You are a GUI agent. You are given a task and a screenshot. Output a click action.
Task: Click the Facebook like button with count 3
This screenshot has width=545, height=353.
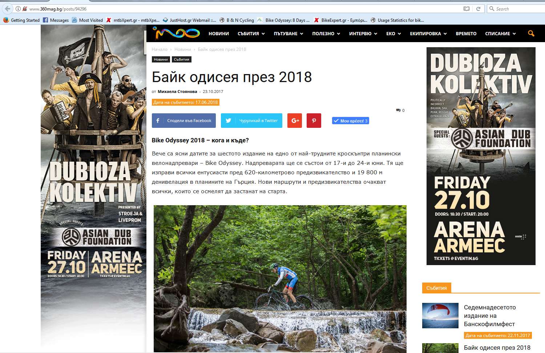(x=351, y=121)
